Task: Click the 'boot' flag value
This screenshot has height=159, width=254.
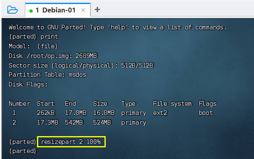Action: 206,113
